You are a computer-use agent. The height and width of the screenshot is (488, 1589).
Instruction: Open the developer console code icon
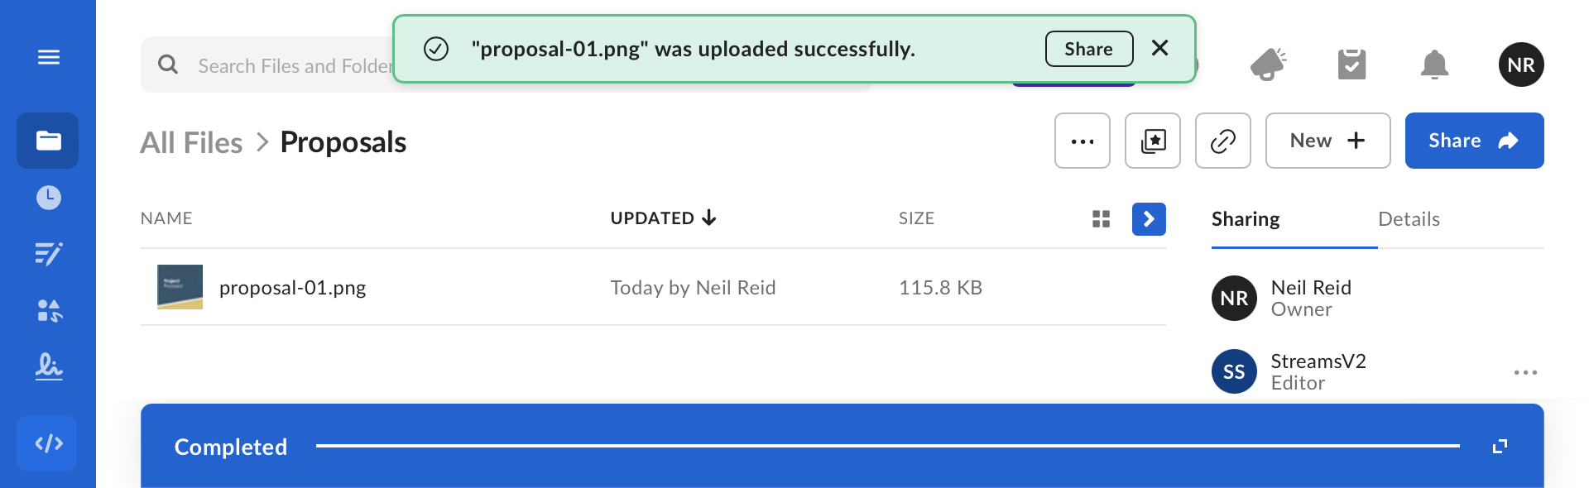48,443
